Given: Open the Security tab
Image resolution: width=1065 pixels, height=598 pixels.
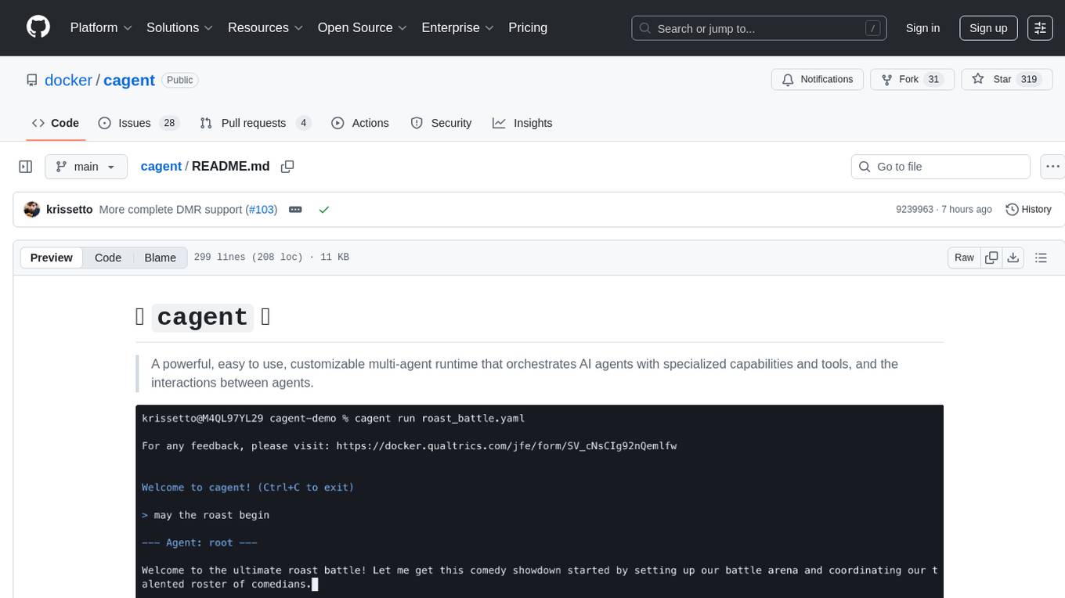Looking at the screenshot, I should (x=442, y=123).
